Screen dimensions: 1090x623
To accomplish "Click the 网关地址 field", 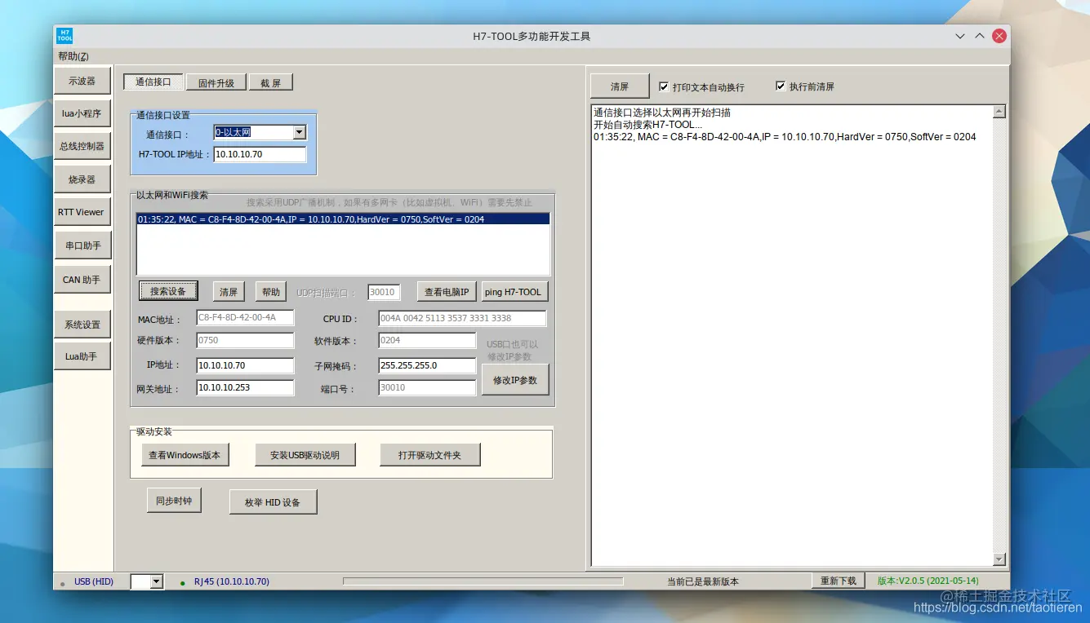I will tap(245, 388).
